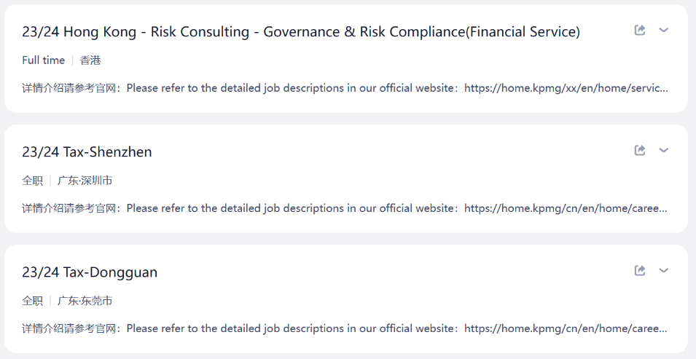This screenshot has height=359, width=696.
Task: Open the 23/24 Tax-Shenzhen job title
Action: pyautogui.click(x=87, y=151)
